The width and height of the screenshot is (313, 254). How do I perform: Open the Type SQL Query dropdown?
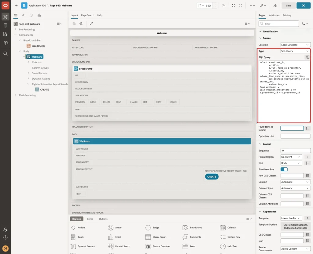(296, 51)
